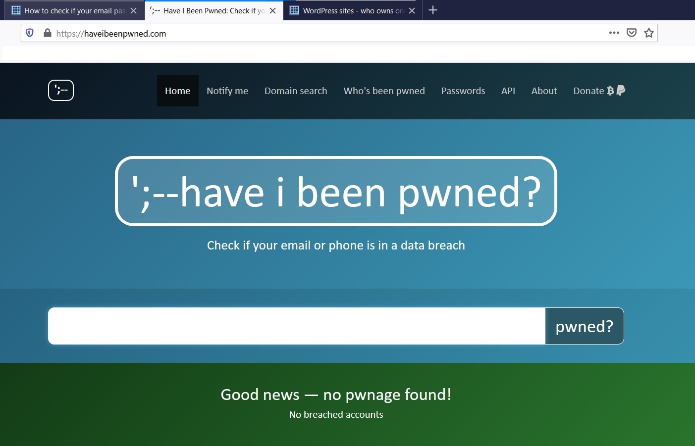Screen dimensions: 695x446
Task: Open a new tab with the plus button
Action: pos(433,10)
